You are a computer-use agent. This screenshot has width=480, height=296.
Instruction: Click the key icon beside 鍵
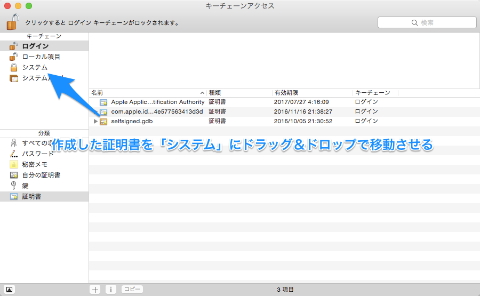tap(13, 186)
